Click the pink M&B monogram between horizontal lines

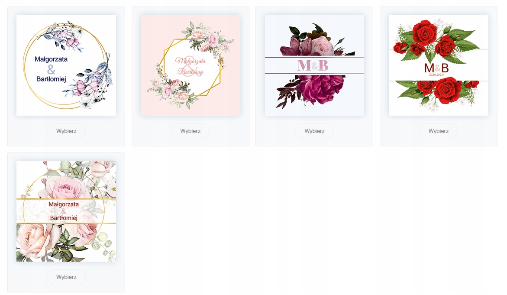click(x=313, y=65)
